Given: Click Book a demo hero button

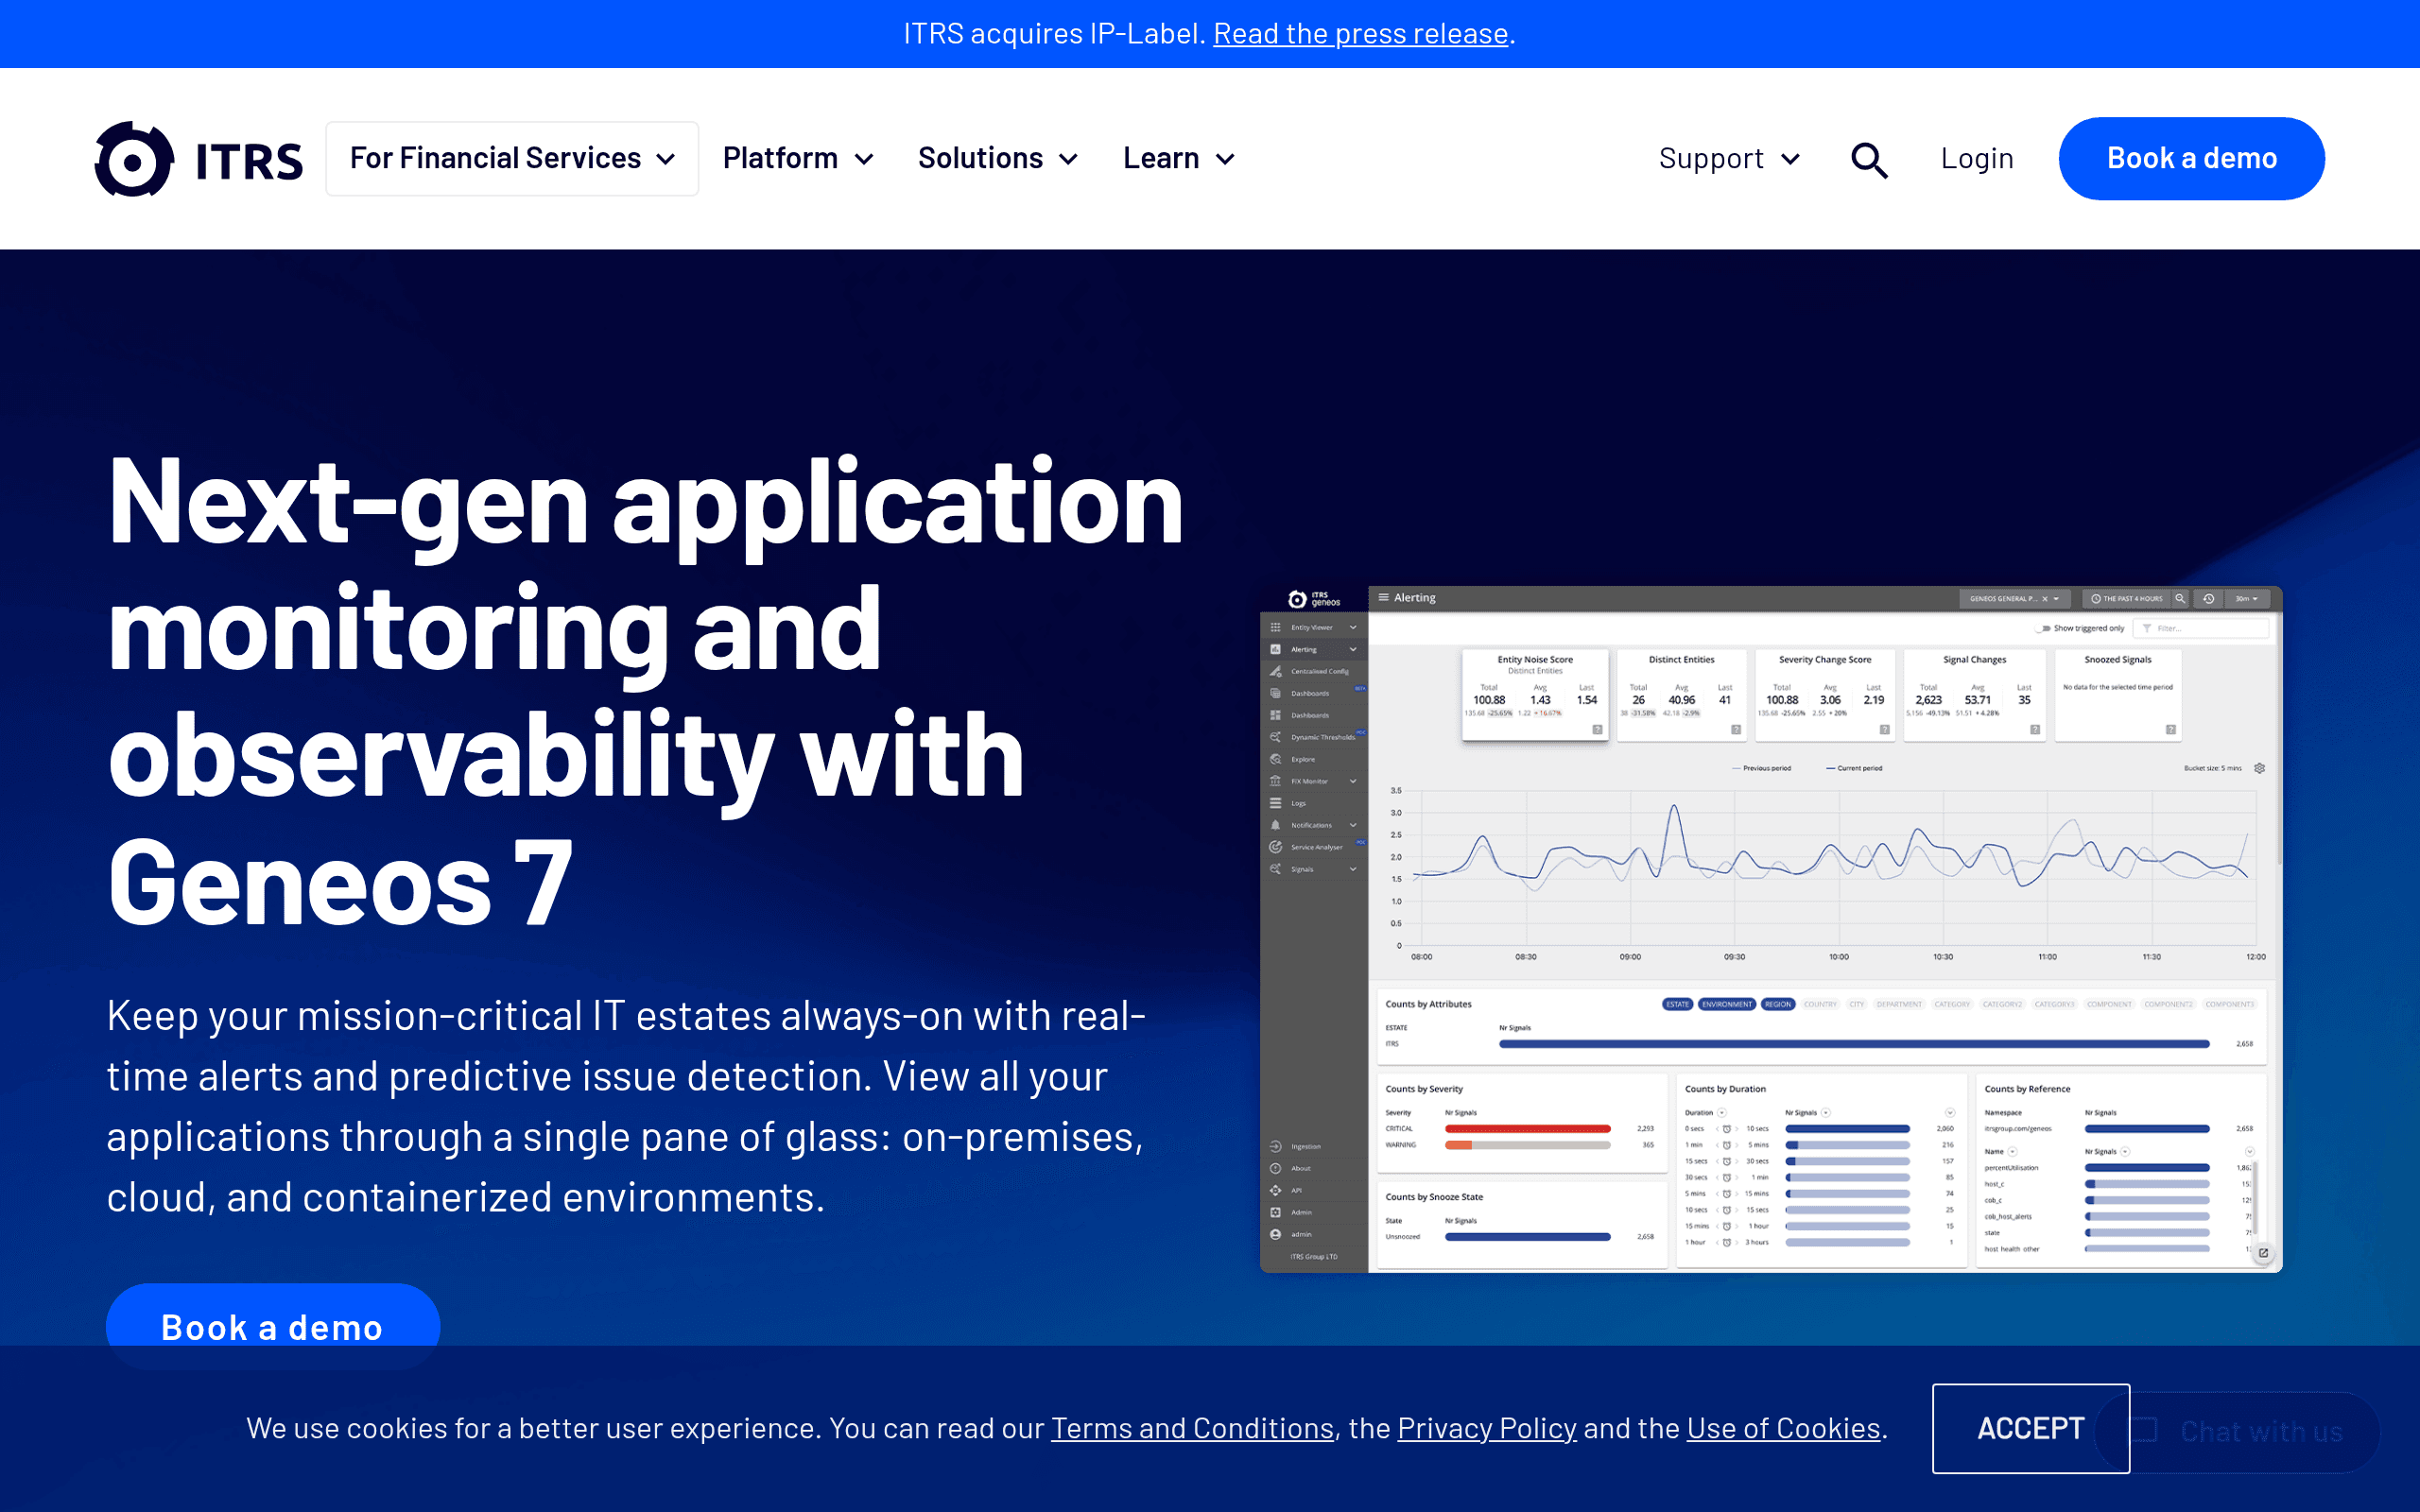Looking at the screenshot, I should (x=272, y=1326).
